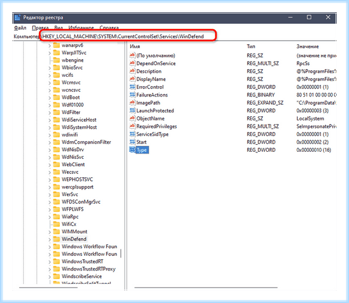Click the Description string value icon
349x303 pixels.
[x=132, y=71]
